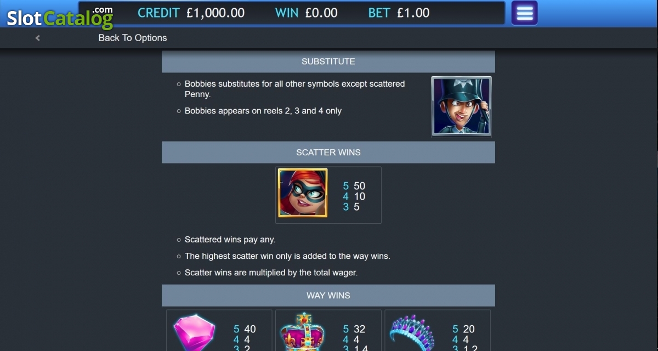Click the Penny masked scatter symbol
This screenshot has width=658, height=351.
pyautogui.click(x=303, y=193)
